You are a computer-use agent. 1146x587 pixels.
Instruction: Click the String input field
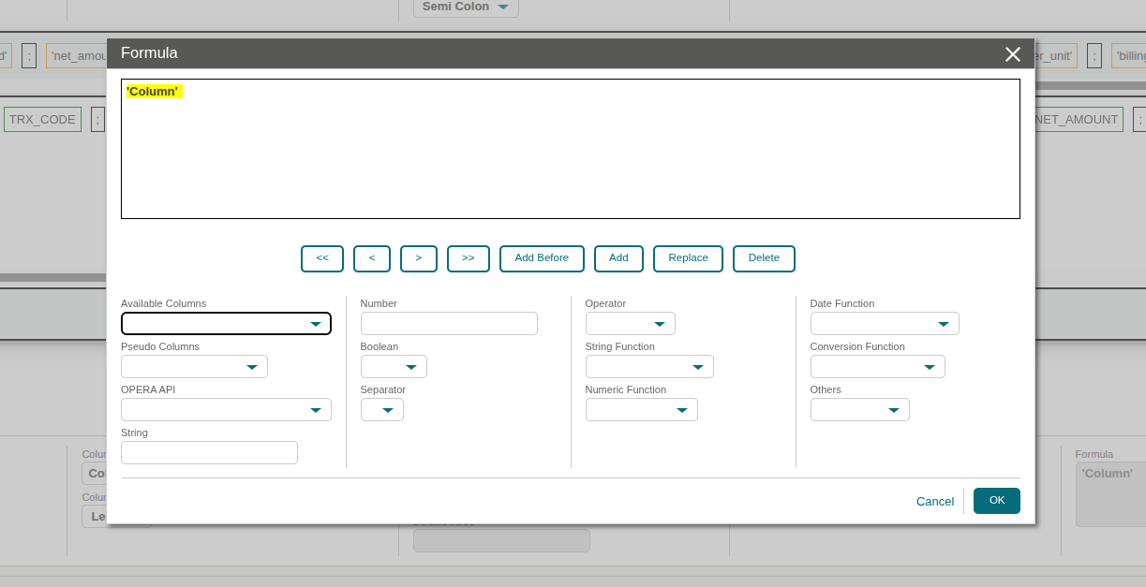[x=209, y=453]
